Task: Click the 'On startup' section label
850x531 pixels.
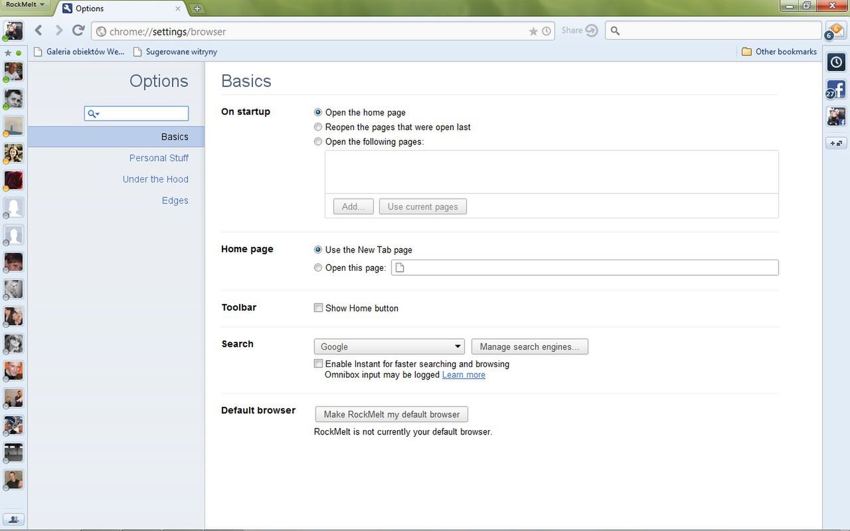Action: pyautogui.click(x=246, y=112)
